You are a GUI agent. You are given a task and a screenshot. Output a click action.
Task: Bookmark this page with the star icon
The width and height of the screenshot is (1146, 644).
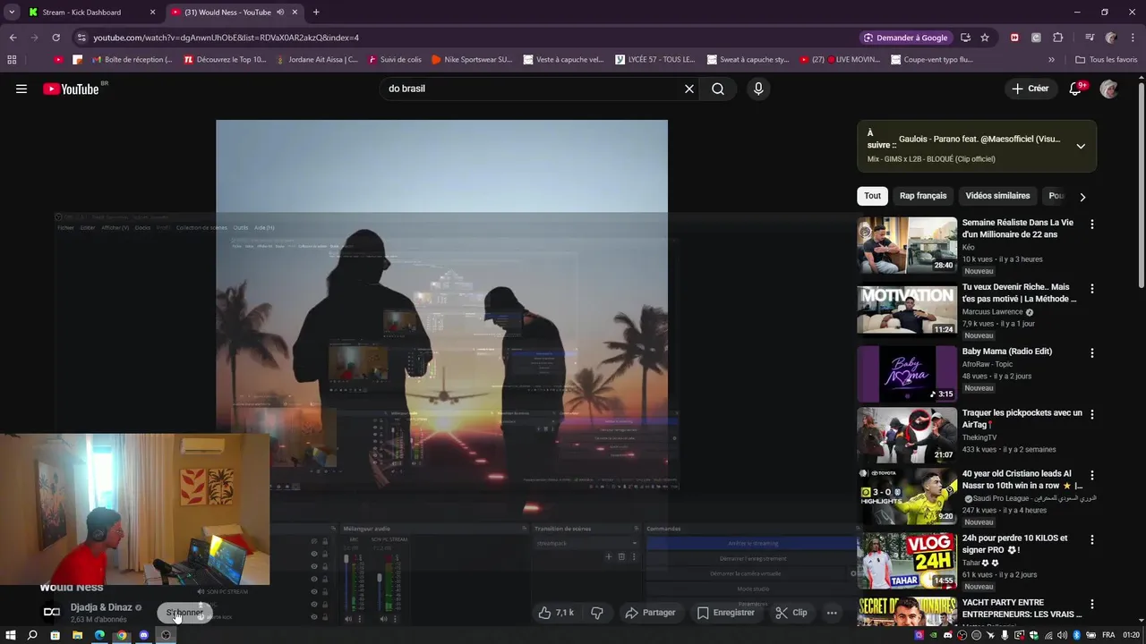click(985, 38)
